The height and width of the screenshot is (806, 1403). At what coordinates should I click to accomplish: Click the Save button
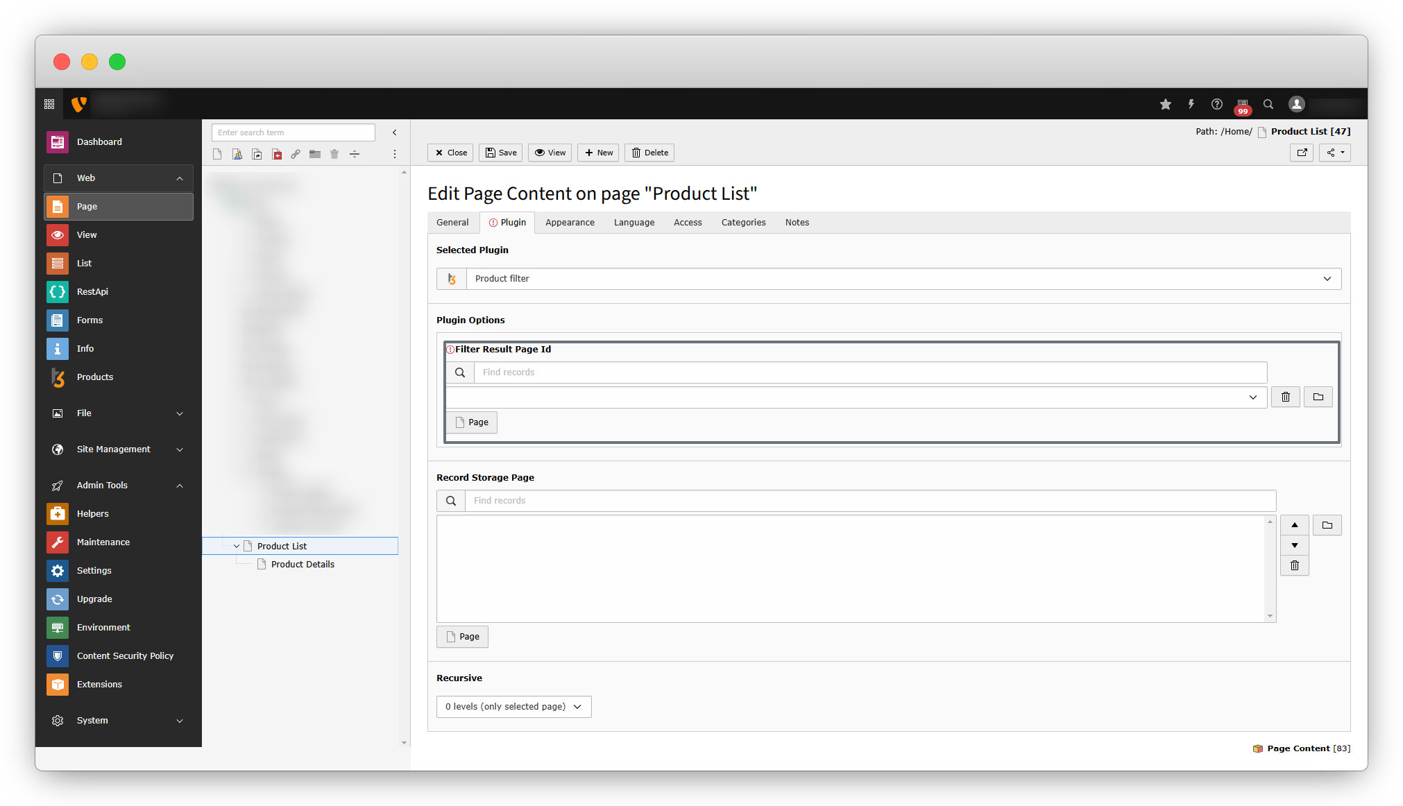[x=500, y=153]
